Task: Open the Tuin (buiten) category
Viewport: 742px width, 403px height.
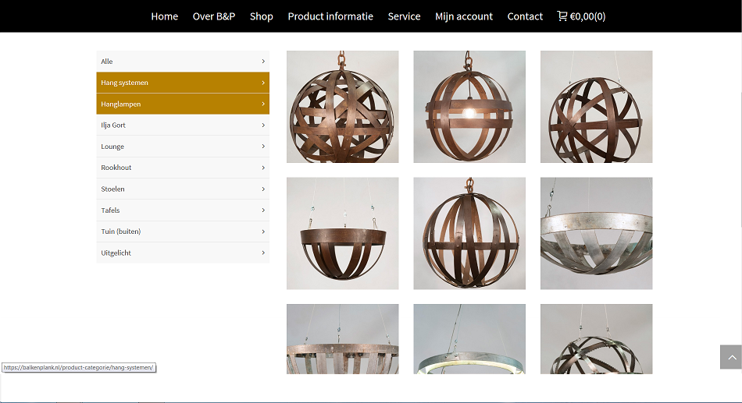Action: pos(183,232)
